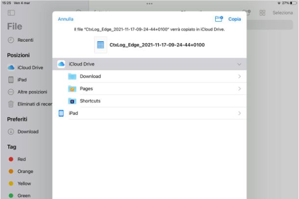Viewport: 299px width, 199px height.
Task: Select the CtxLog_Edge spreadsheet file icon
Action: click(x=100, y=45)
